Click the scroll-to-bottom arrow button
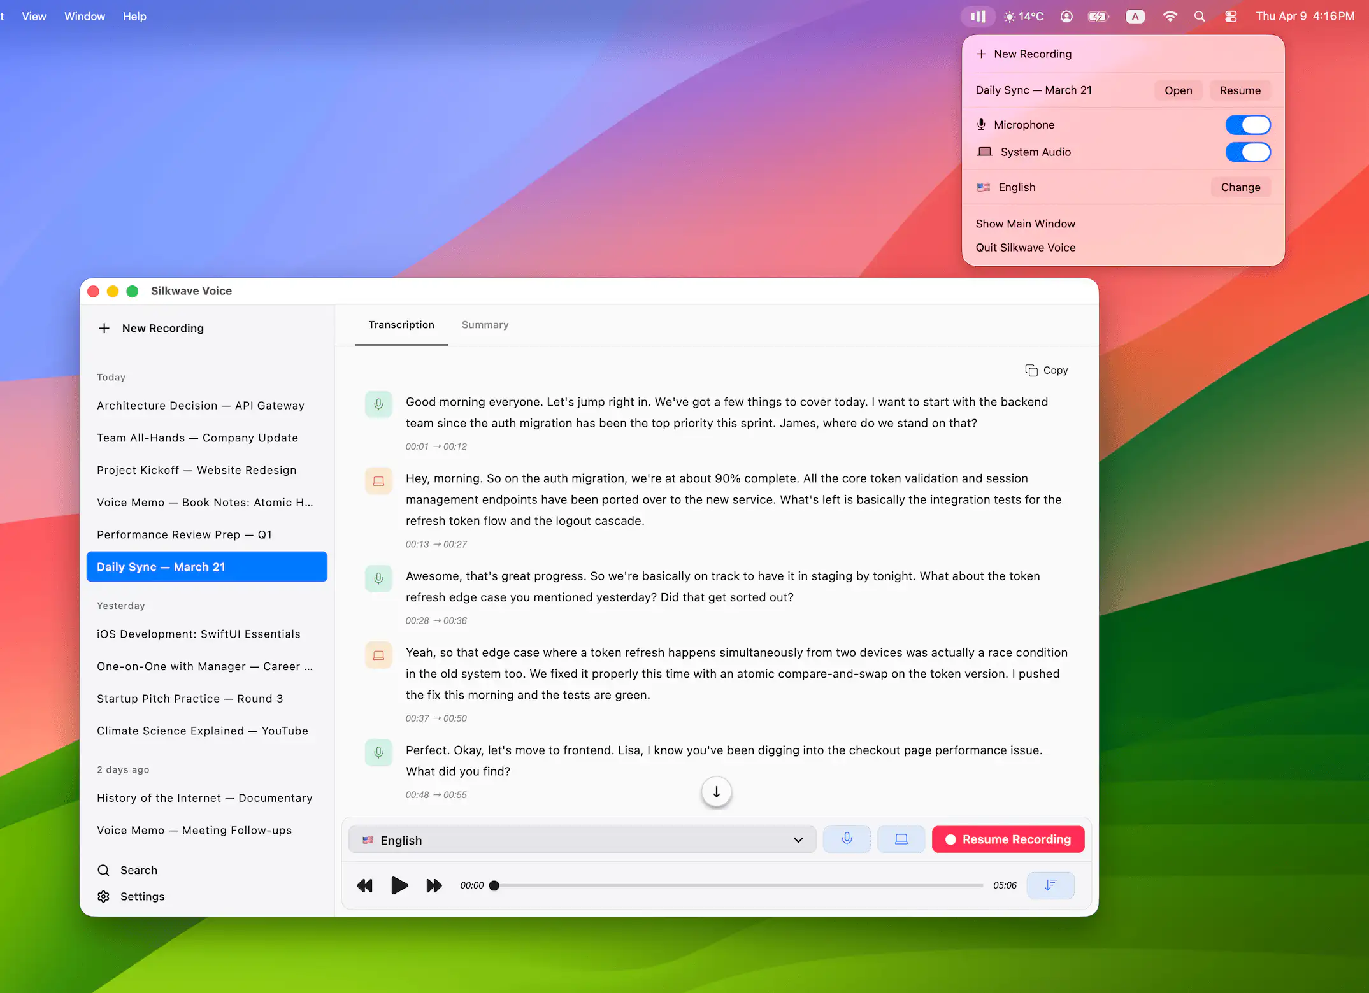This screenshot has height=993, width=1369. pyautogui.click(x=716, y=792)
